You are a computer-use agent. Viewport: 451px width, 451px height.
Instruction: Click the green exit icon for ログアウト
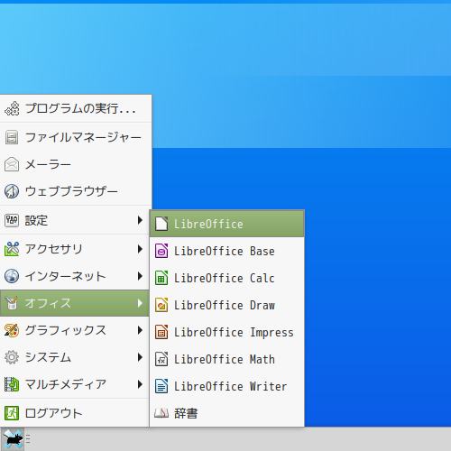[12, 413]
